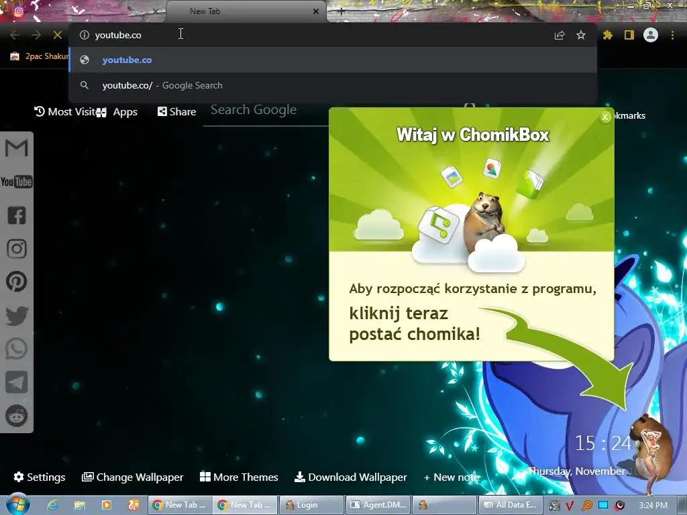
Task: Open WhatsApp shortcut in the sidebar
Action: pyautogui.click(x=17, y=349)
